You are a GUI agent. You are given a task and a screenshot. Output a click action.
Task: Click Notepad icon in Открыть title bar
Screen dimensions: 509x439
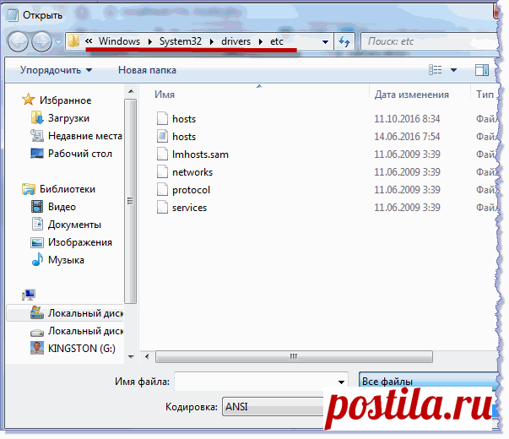13,15
